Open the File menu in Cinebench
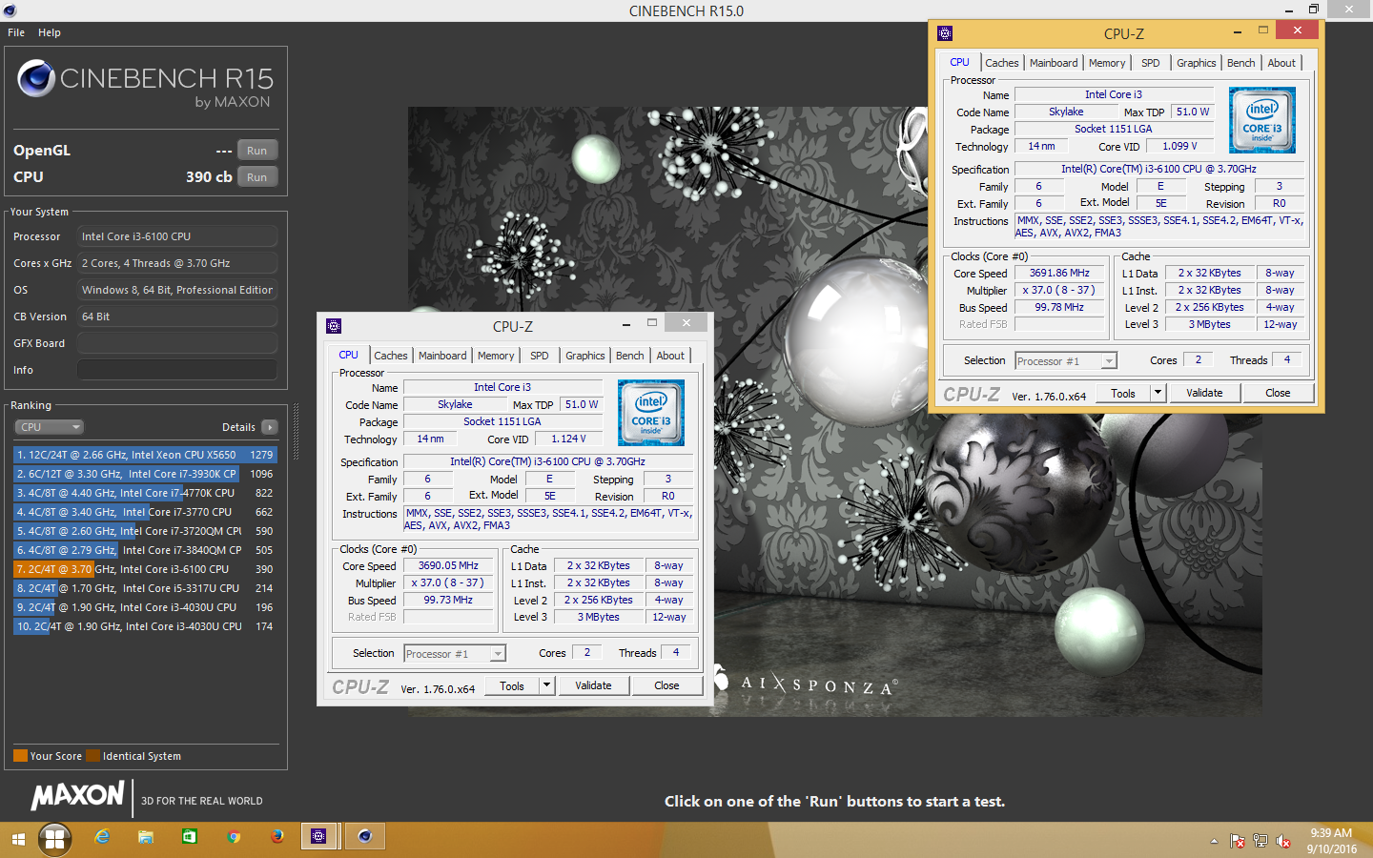The image size is (1373, 858). pos(16,32)
